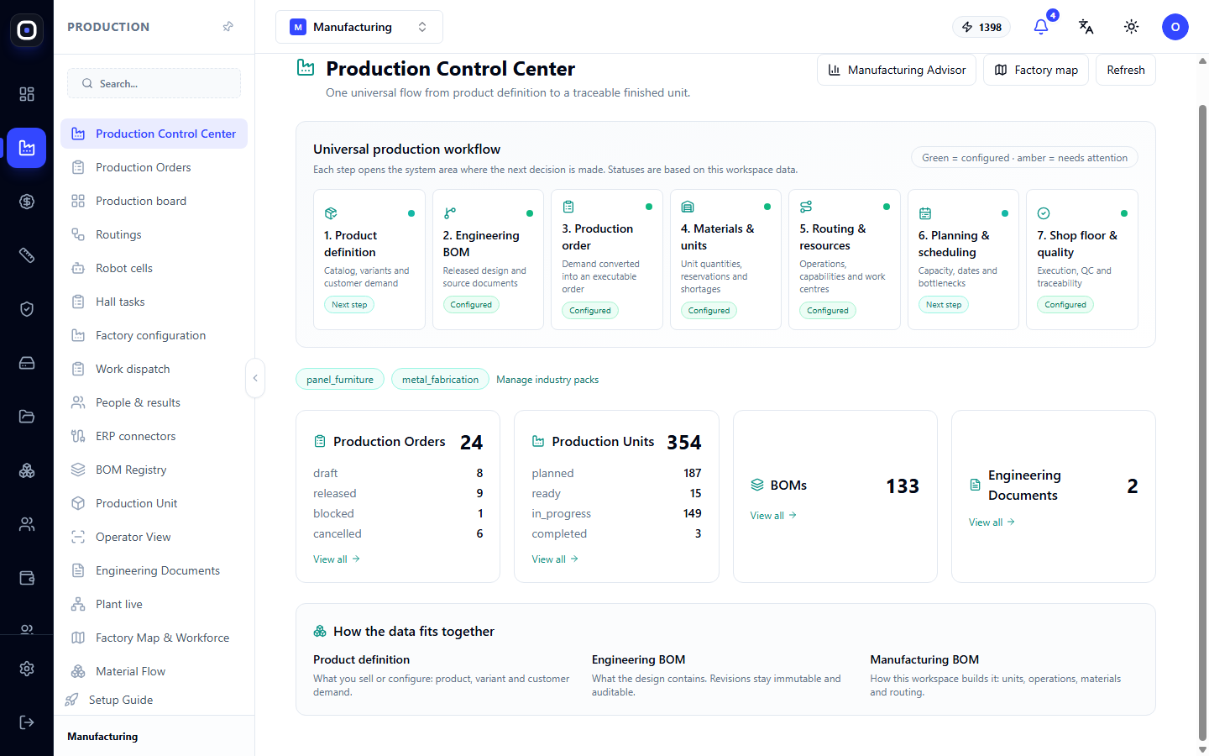Image resolution: width=1209 pixels, height=756 pixels.
Task: Focus the sidebar Search field
Action: coord(154,83)
